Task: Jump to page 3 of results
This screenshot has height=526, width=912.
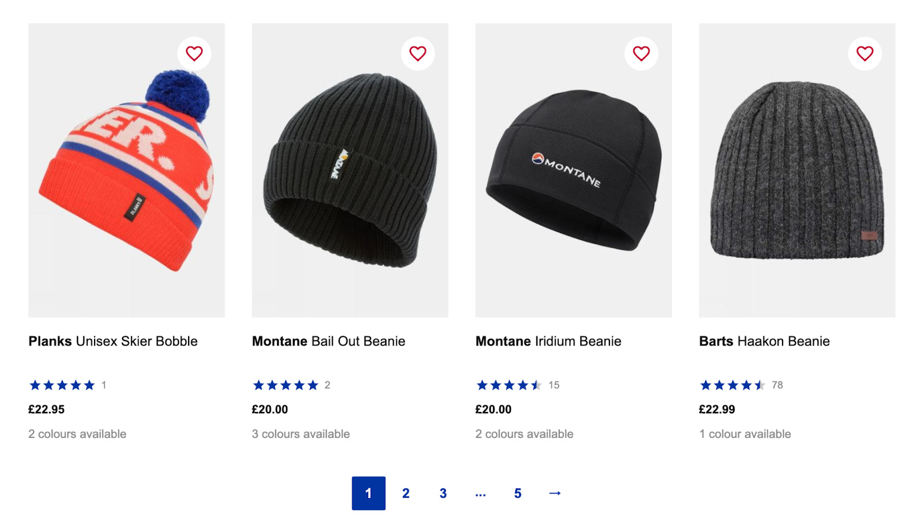Action: click(443, 493)
